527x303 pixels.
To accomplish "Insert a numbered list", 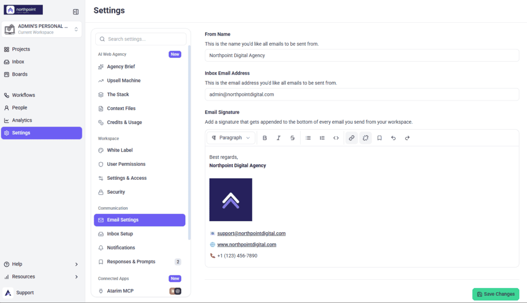I will pos(322,138).
